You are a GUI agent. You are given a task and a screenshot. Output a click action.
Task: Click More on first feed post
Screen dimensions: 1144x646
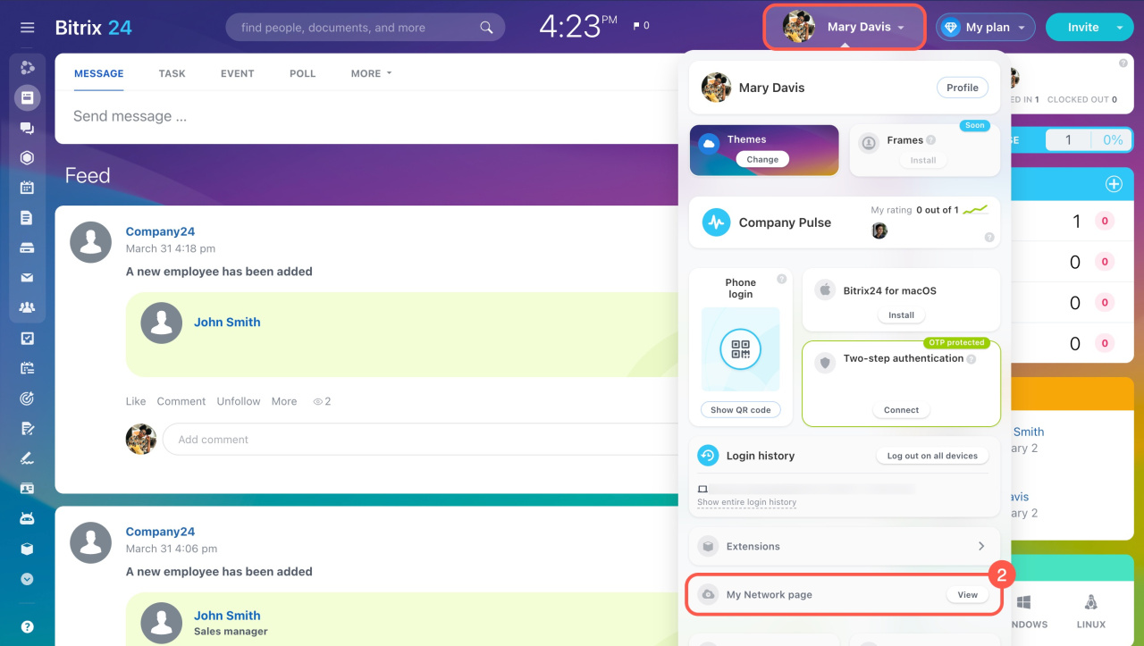(284, 401)
